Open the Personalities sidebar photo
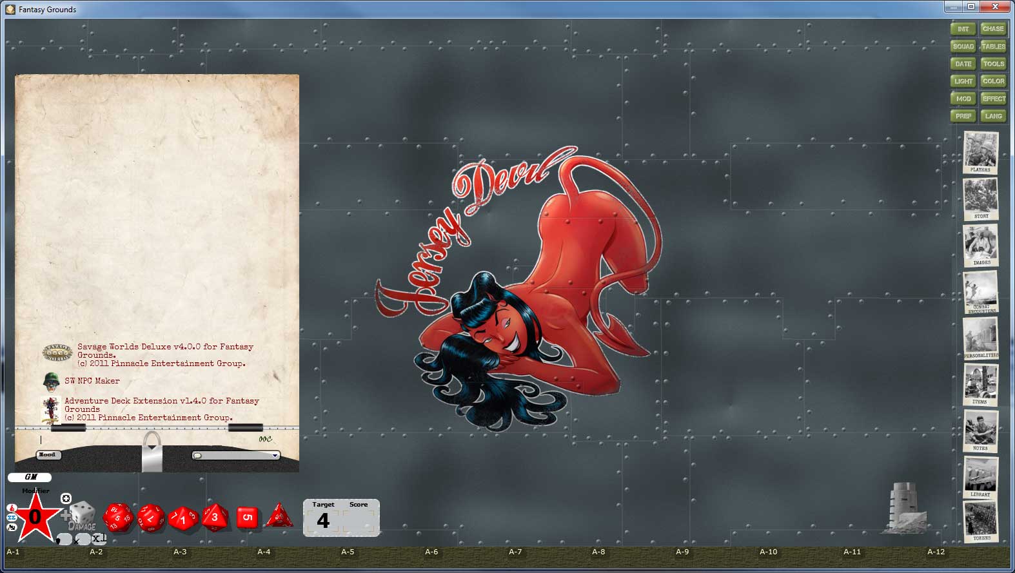 (x=980, y=338)
